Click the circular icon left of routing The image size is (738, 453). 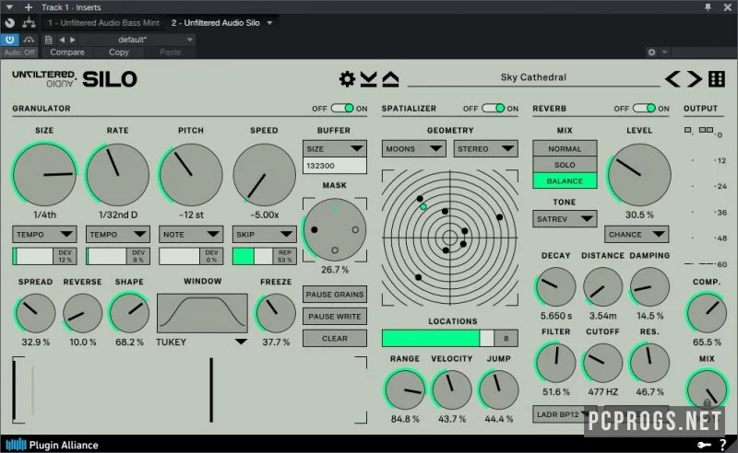(x=9, y=22)
